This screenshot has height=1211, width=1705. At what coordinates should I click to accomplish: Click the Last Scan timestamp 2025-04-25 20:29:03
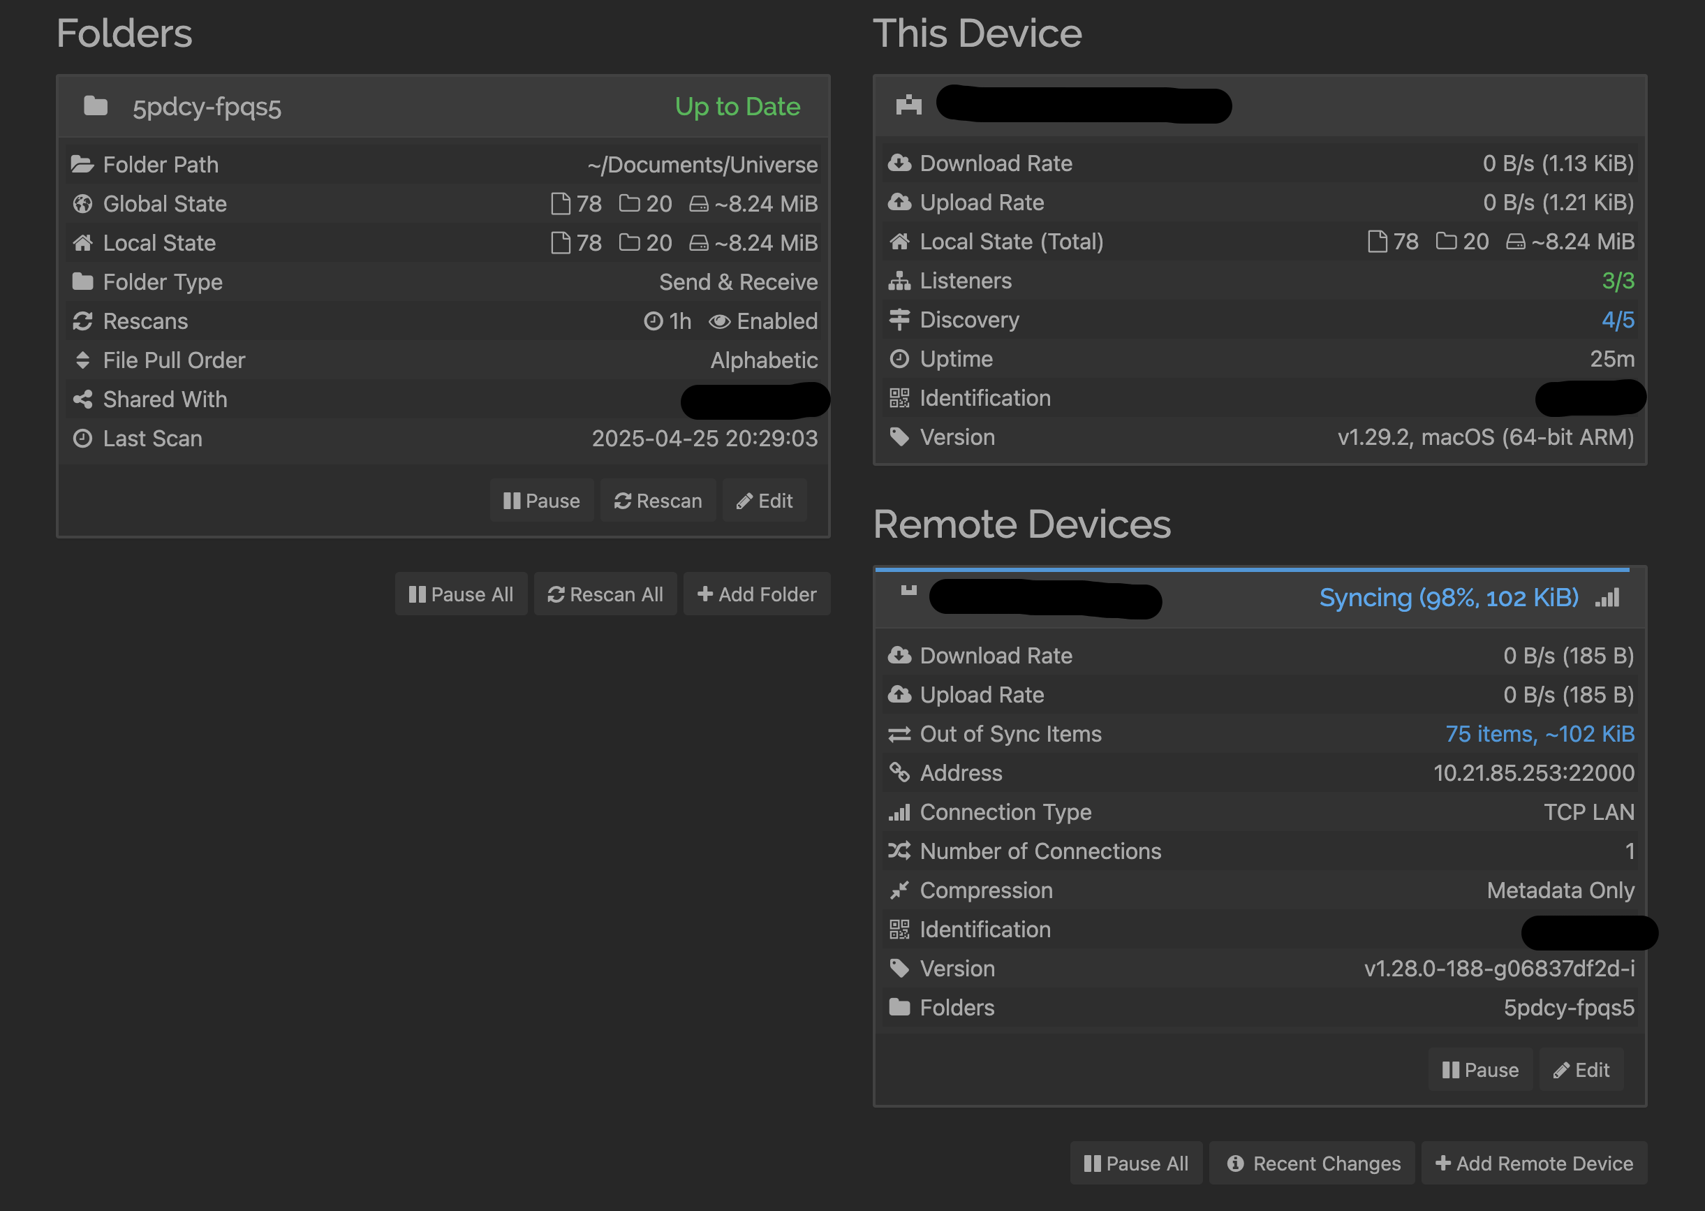click(x=704, y=439)
